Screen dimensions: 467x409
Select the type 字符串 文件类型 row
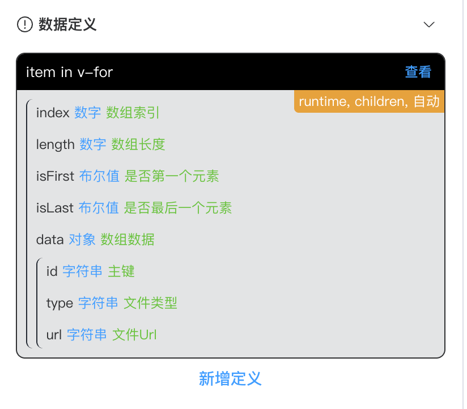tap(112, 303)
